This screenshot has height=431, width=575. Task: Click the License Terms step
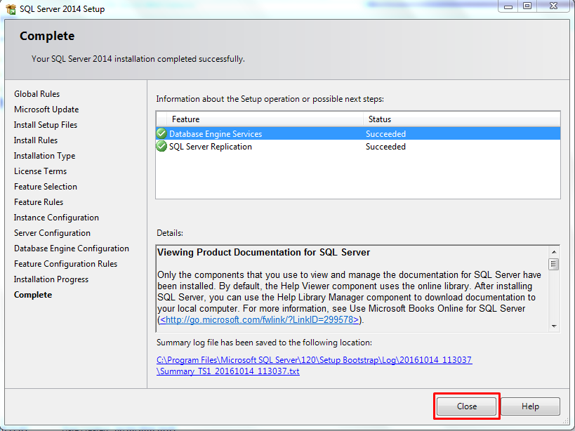[40, 171]
